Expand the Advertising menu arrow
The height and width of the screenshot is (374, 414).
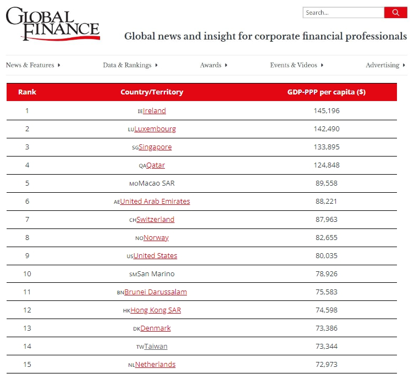[404, 65]
